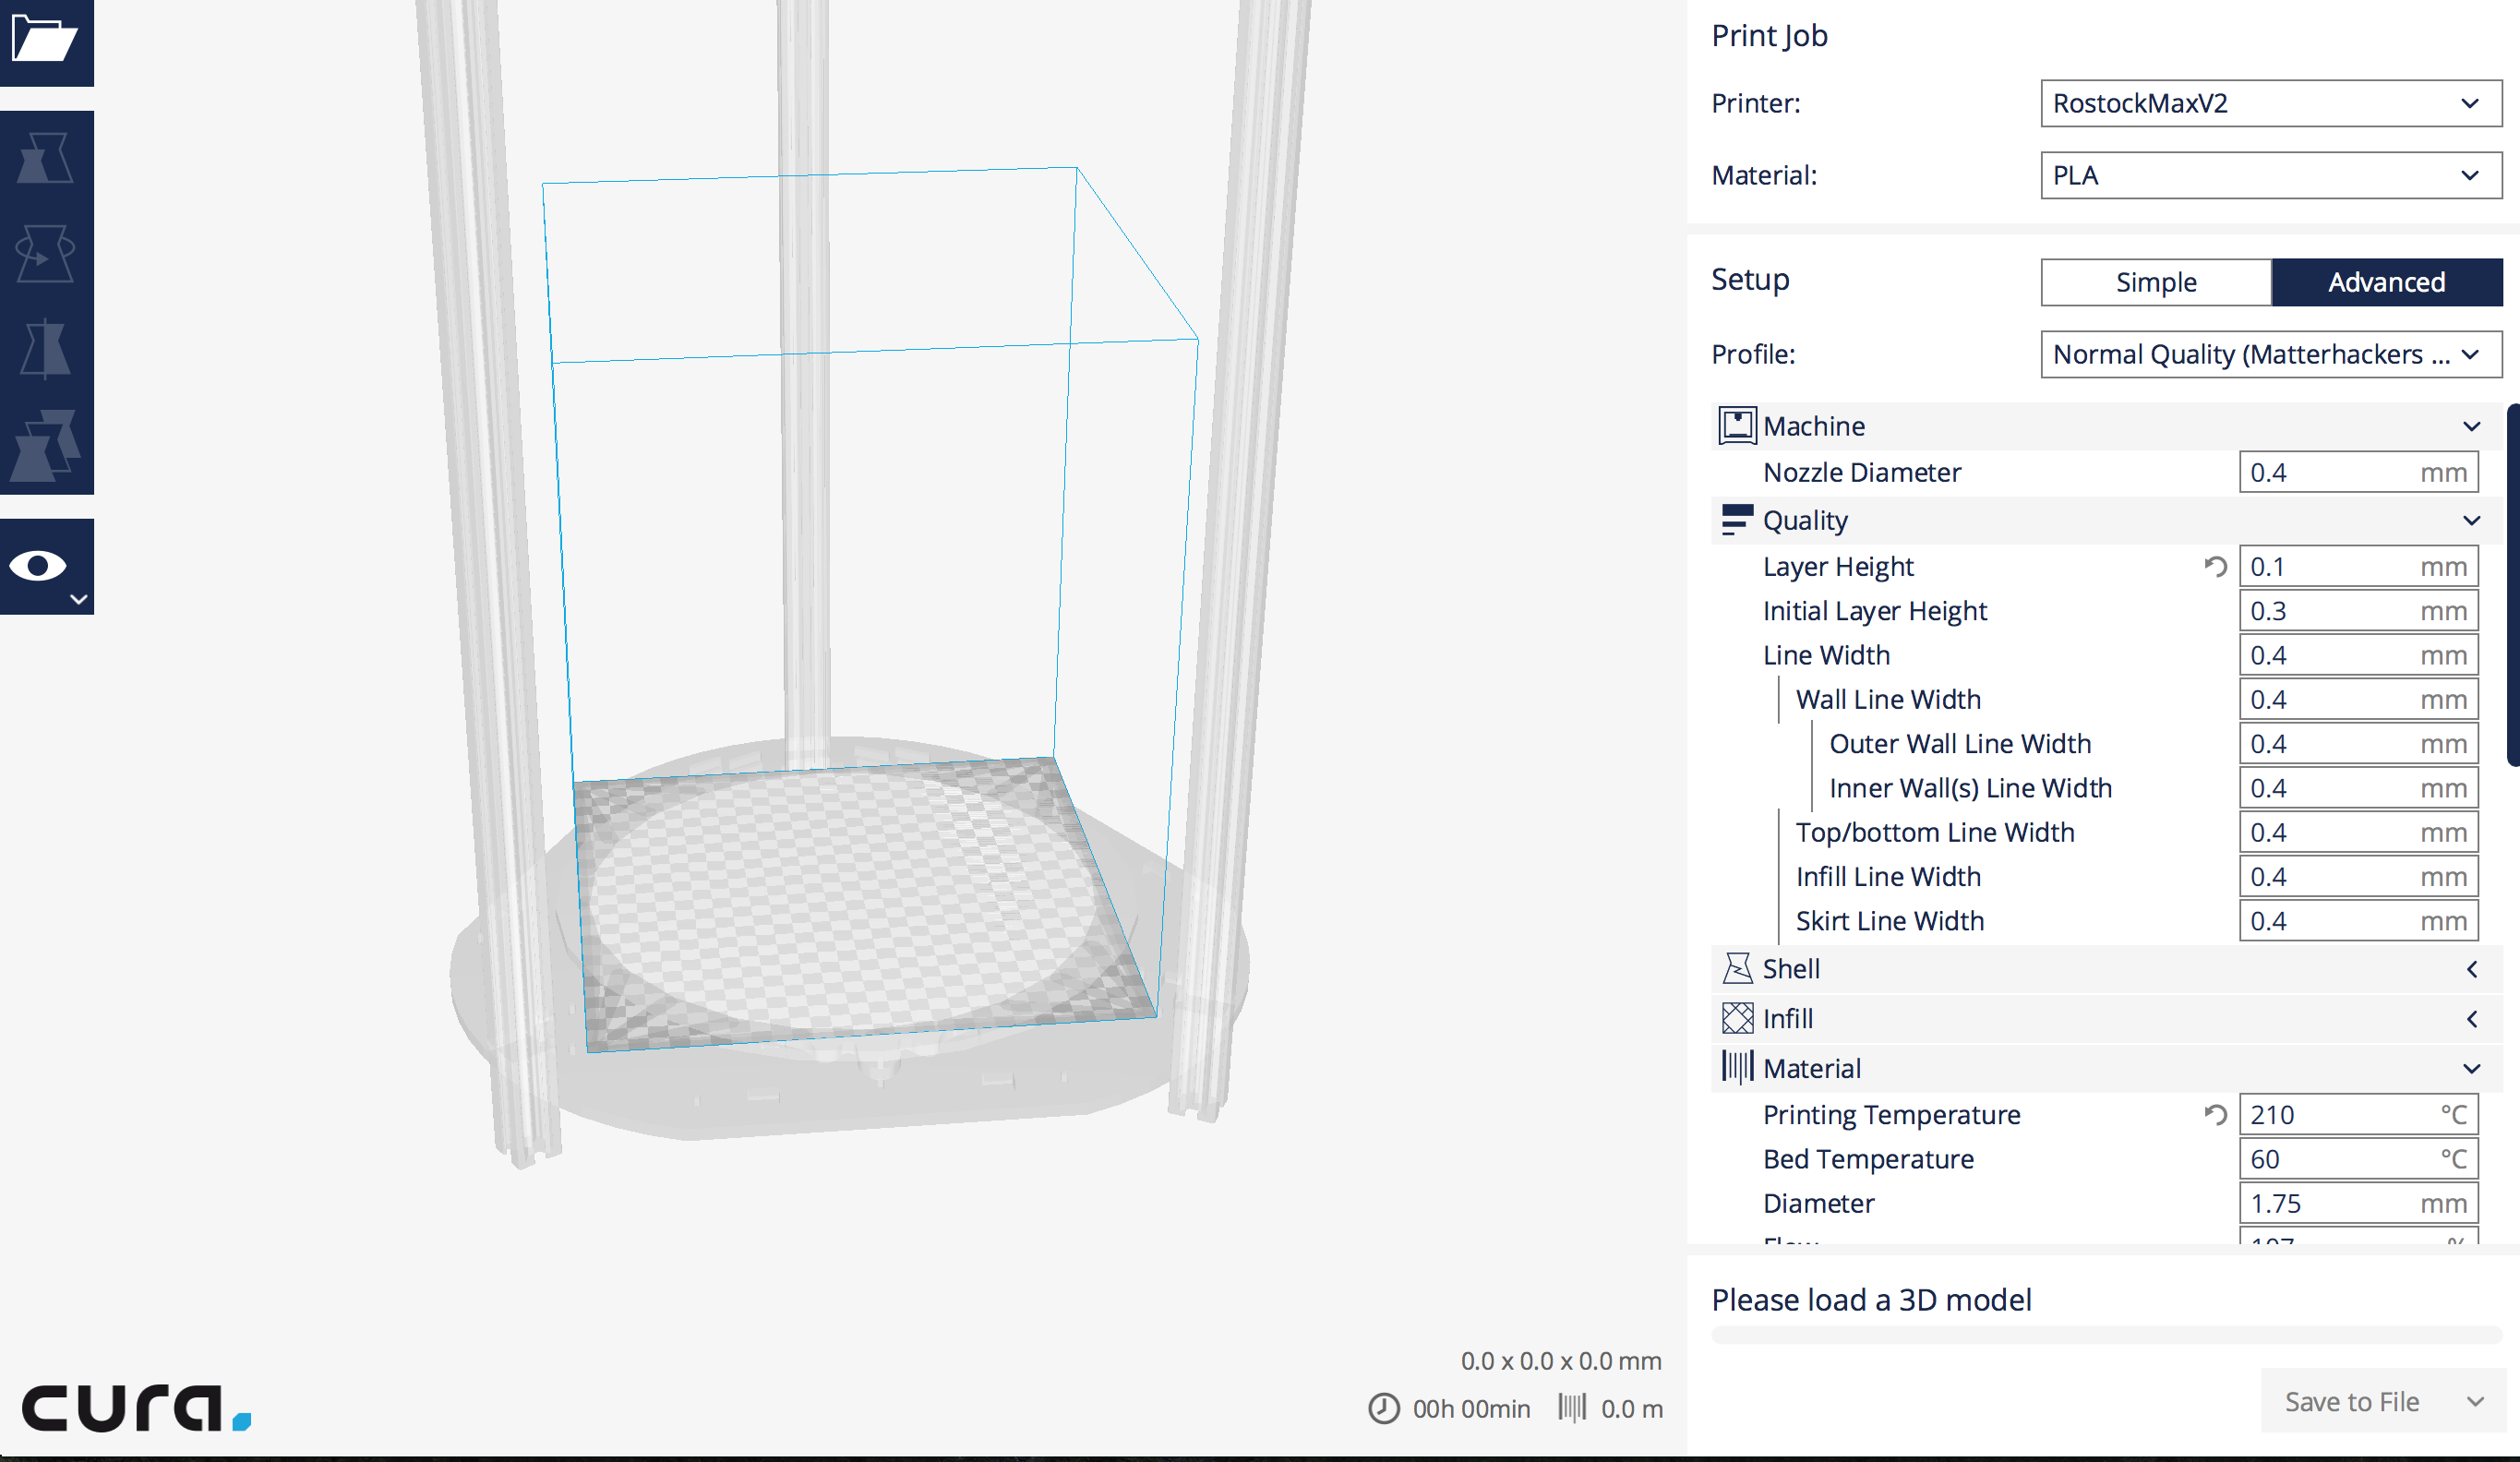Open the Printer dropdown RostockMaxV2
This screenshot has height=1462, width=2520.
2270,103
